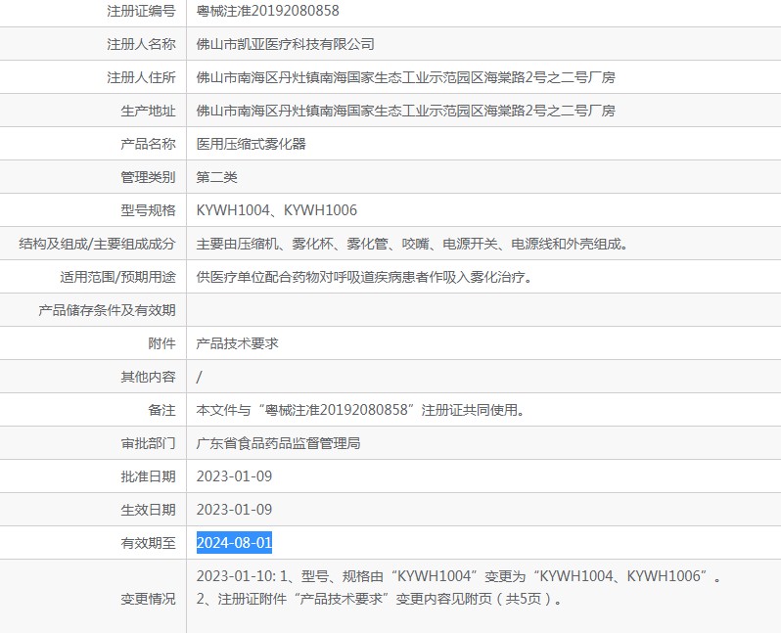Click the remark text starting 本文件与
Image resolution: width=781 pixels, height=633 pixels.
click(x=360, y=410)
